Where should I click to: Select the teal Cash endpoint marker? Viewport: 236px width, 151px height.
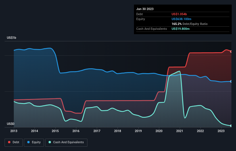(231, 126)
